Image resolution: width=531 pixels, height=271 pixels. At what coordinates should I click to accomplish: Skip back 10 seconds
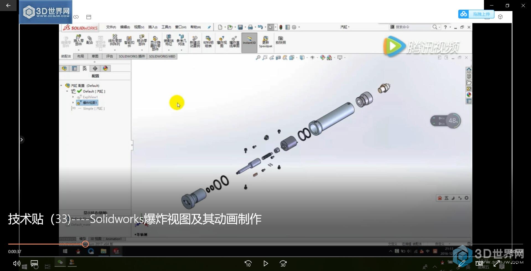[x=248, y=264]
